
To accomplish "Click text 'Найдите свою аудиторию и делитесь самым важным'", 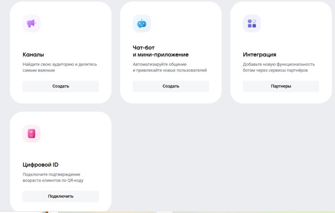I will point(60,67).
